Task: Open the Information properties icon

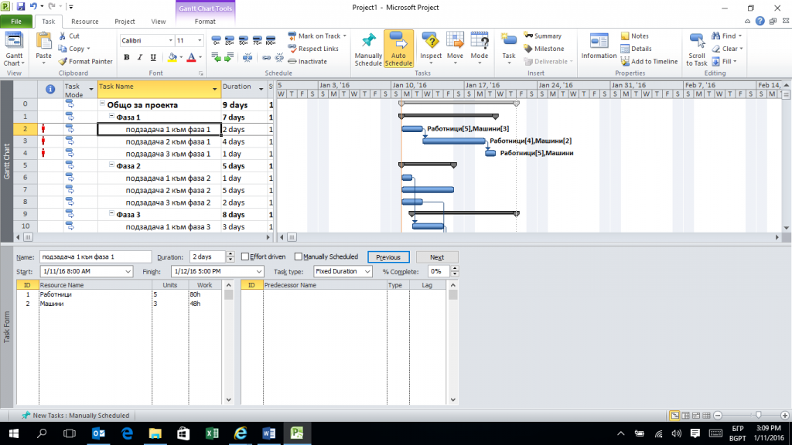Action: coord(599,42)
